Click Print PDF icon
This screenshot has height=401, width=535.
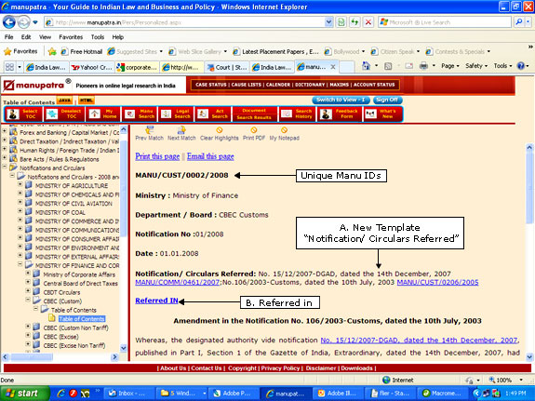[253, 130]
